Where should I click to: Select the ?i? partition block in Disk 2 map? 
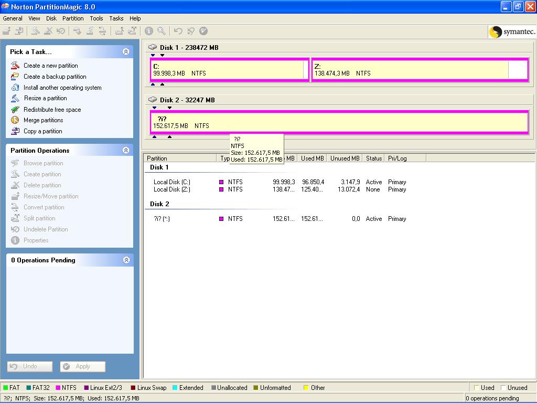pos(339,122)
